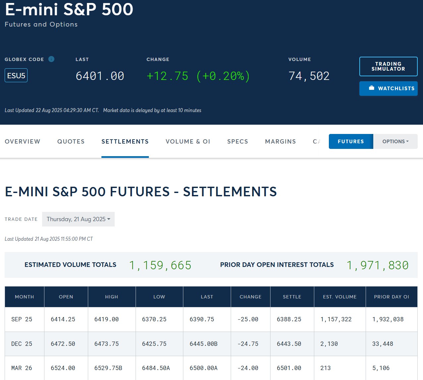423x380 pixels.
Task: Click the Last column header in table
Action: (x=207, y=297)
